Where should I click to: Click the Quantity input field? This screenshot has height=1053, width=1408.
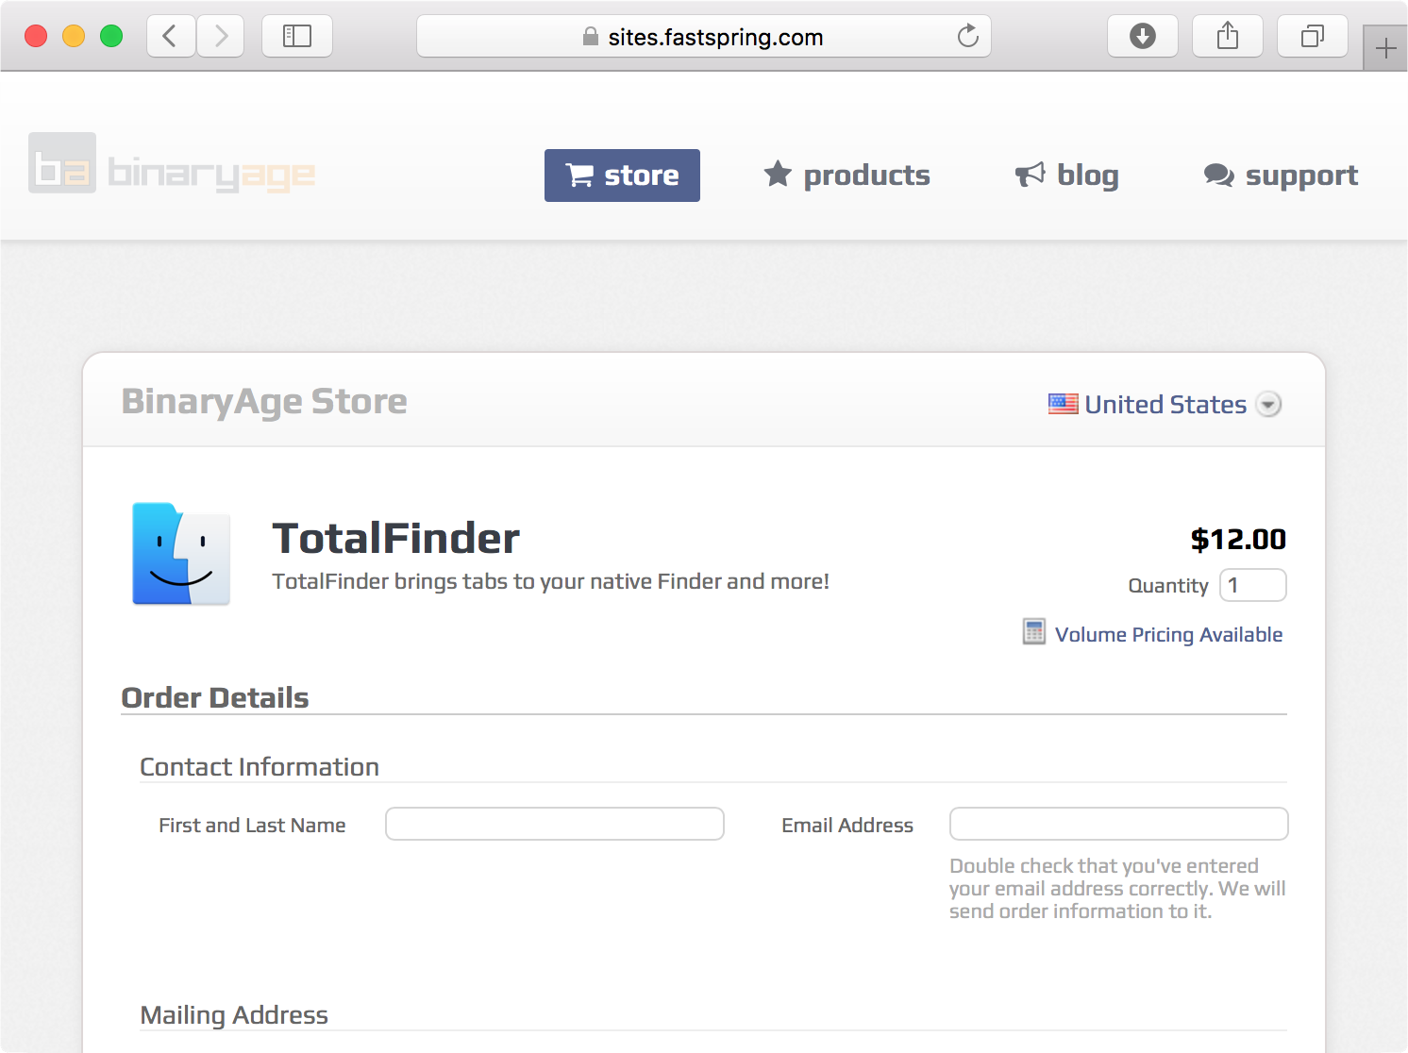click(1253, 585)
